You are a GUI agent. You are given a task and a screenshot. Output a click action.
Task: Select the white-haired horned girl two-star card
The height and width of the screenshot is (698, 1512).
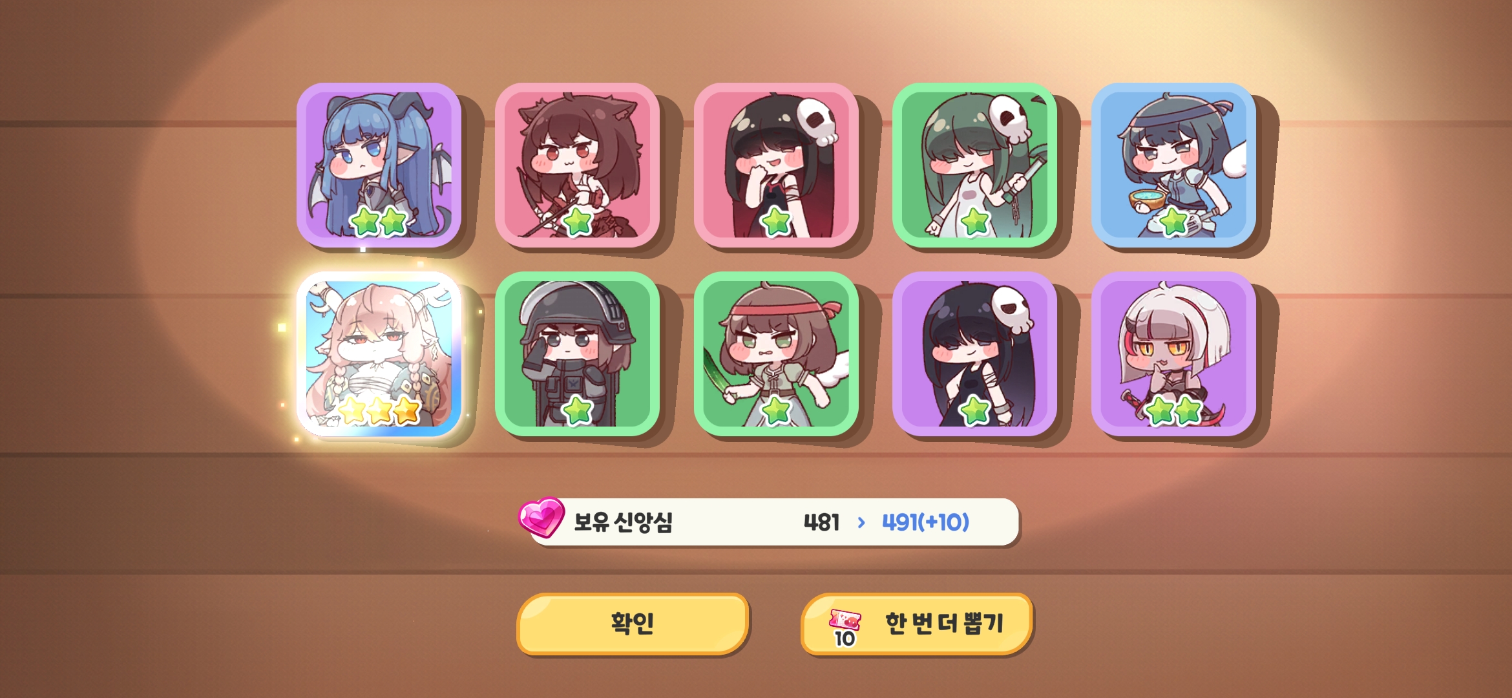(1174, 354)
